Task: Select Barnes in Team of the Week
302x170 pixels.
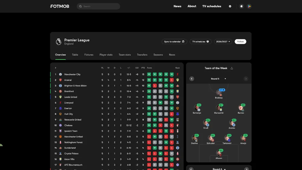Action: [x=241, y=109]
